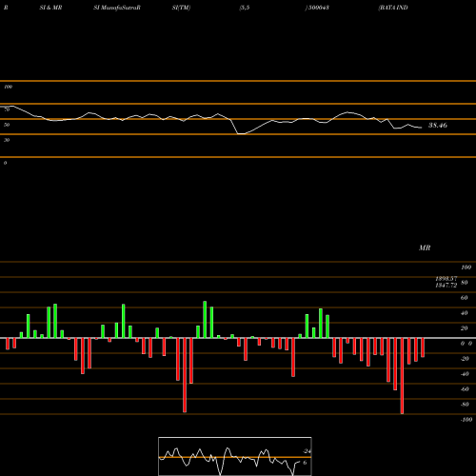Click the MR axis label 20
The width and height of the screenshot is (476, 476).
coord(464,328)
